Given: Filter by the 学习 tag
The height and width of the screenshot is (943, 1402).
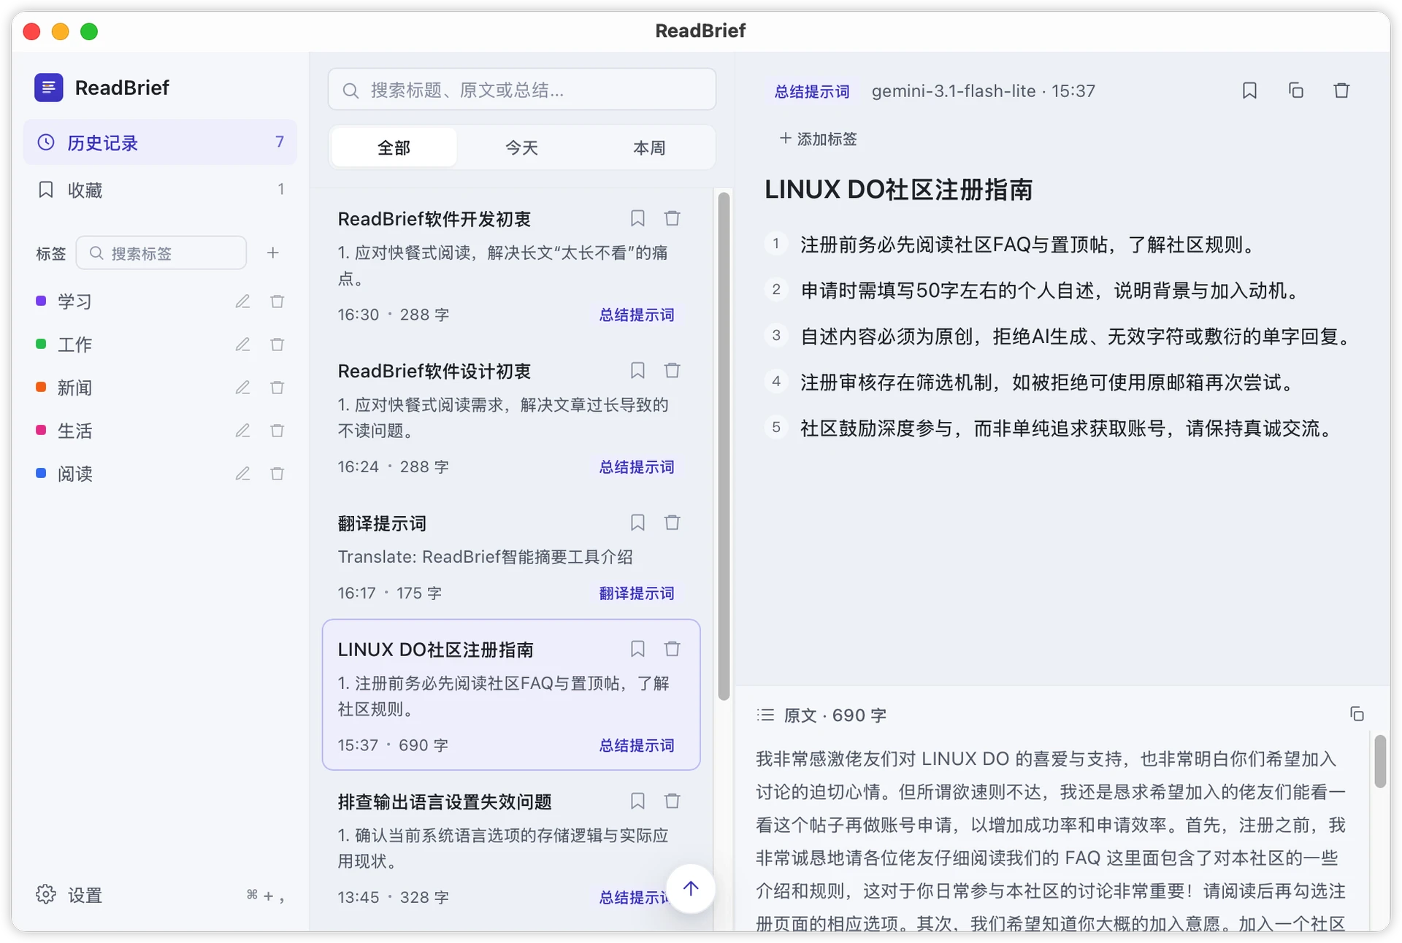Looking at the screenshot, I should coord(74,301).
